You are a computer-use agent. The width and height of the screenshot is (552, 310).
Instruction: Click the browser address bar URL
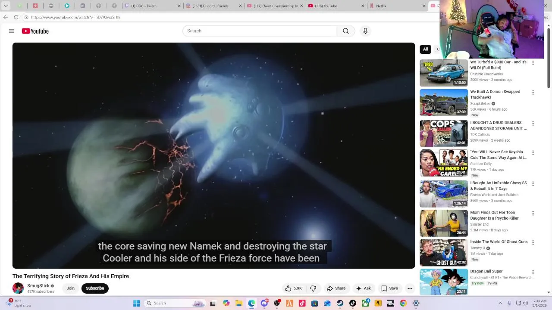[x=75, y=17]
